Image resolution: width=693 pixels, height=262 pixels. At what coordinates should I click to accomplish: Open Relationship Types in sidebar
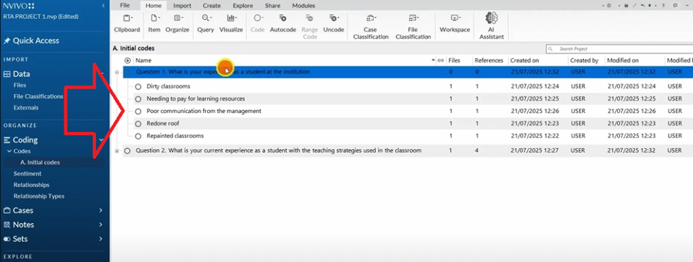tap(39, 196)
